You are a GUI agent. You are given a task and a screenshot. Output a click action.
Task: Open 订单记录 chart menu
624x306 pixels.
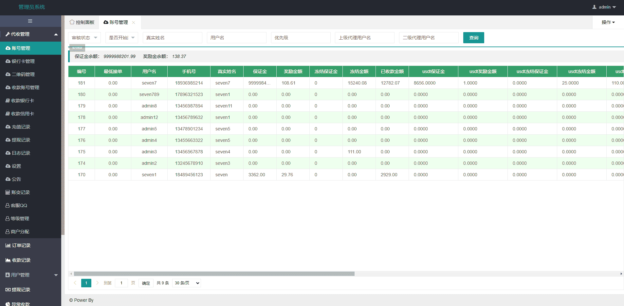[21, 245]
